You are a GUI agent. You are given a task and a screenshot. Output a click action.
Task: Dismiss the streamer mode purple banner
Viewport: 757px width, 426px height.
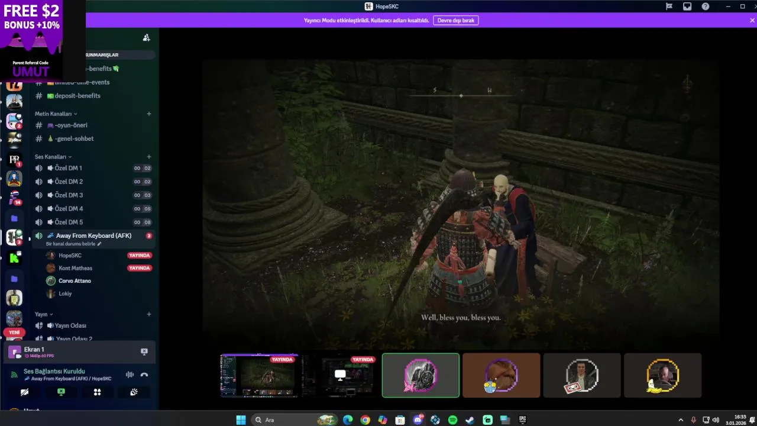pos(752,20)
